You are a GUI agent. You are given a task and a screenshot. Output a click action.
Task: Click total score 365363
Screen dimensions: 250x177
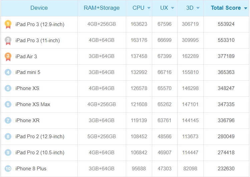point(226,72)
